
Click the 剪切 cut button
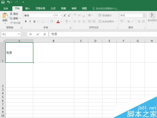[14, 14]
